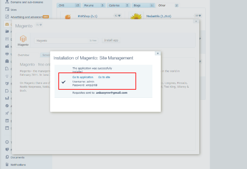Open Notifications in the sidebar
Screen dimensions: 247x169
[x=7, y=164]
